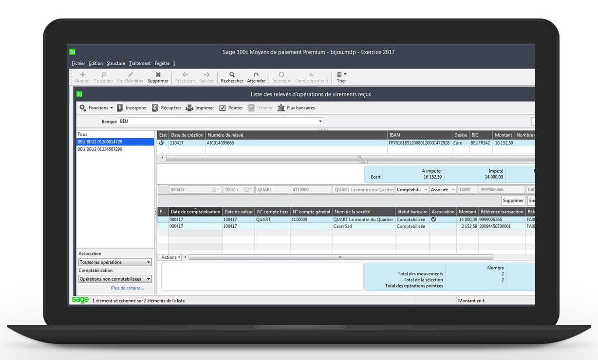Click the Sage logo in status bar
Screen dimensions: 598x360
[80, 300]
